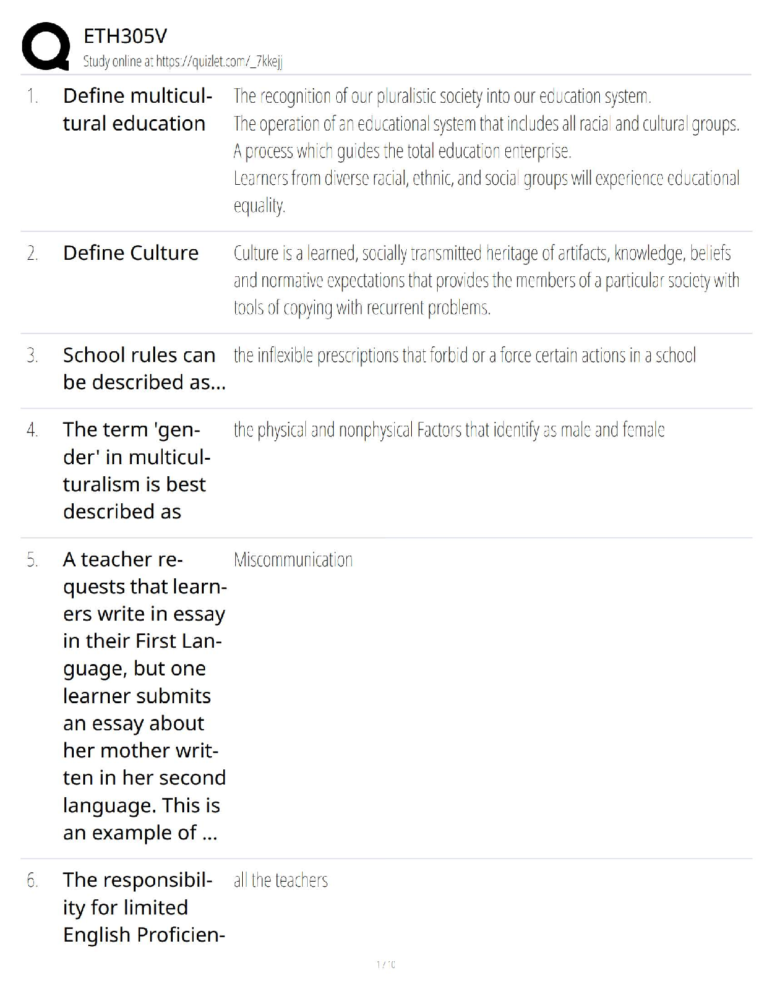Click item number 2 label

(x=32, y=254)
